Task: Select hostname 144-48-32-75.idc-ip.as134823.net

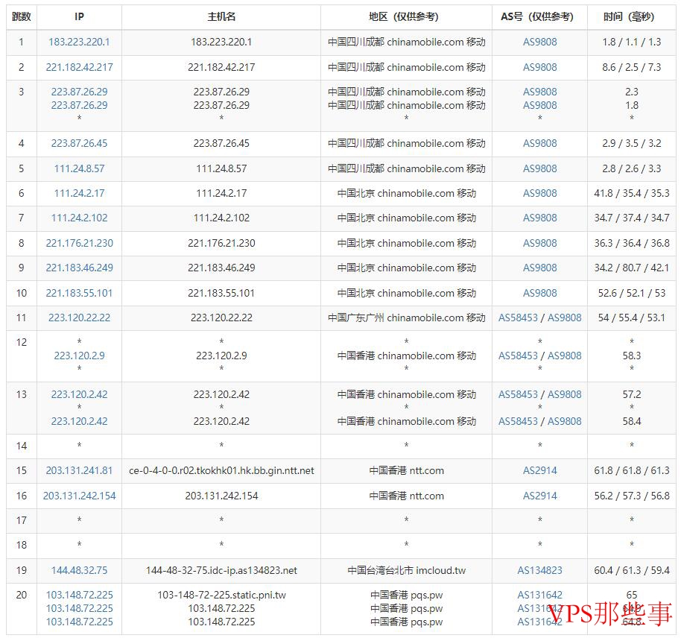Action: point(221,571)
